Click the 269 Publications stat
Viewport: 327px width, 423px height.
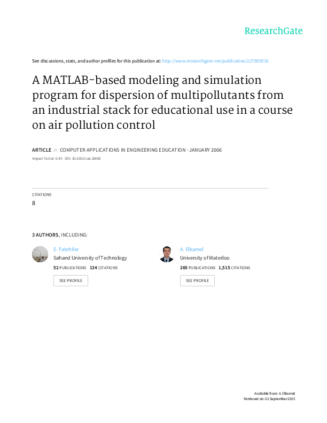(x=197, y=268)
